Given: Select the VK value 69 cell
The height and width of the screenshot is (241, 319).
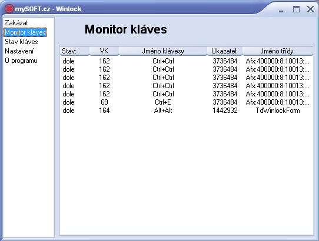Looking at the screenshot, I should (x=104, y=102).
